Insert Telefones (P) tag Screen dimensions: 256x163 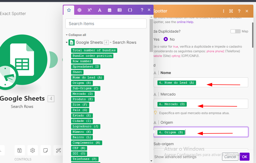[85, 159]
